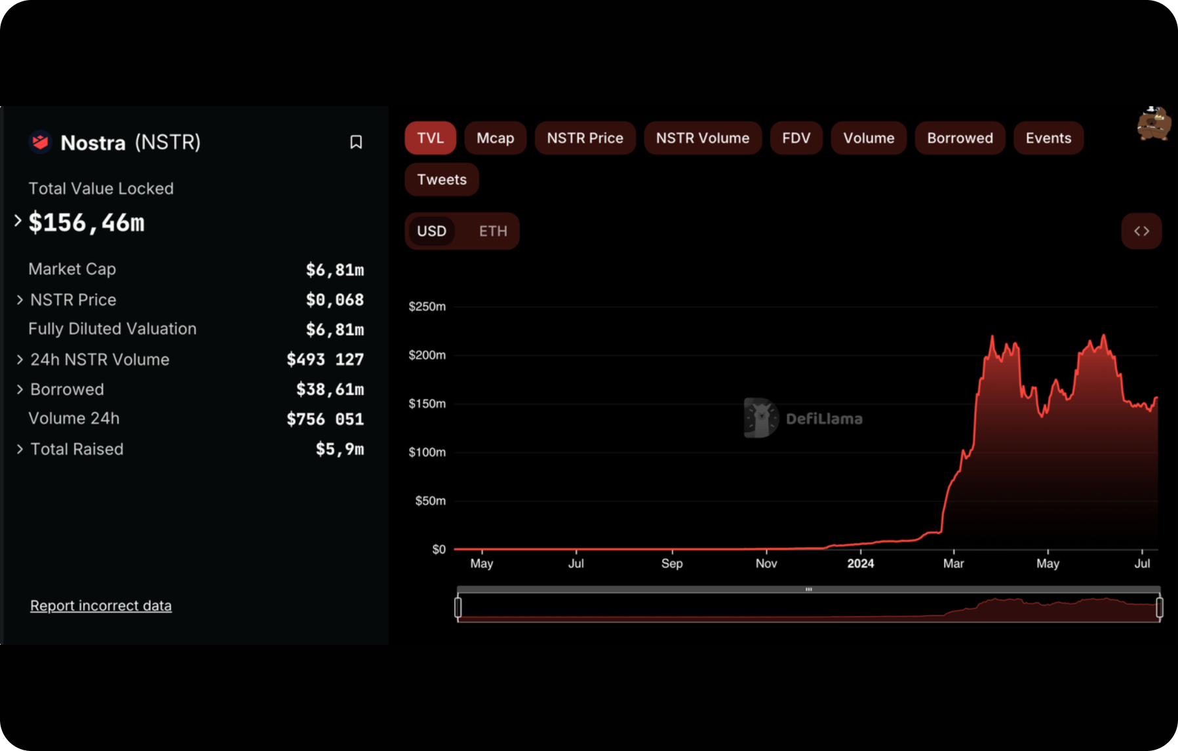Image resolution: width=1178 pixels, height=751 pixels.
Task: Bookmark the Nostra protocol
Action: coord(356,142)
